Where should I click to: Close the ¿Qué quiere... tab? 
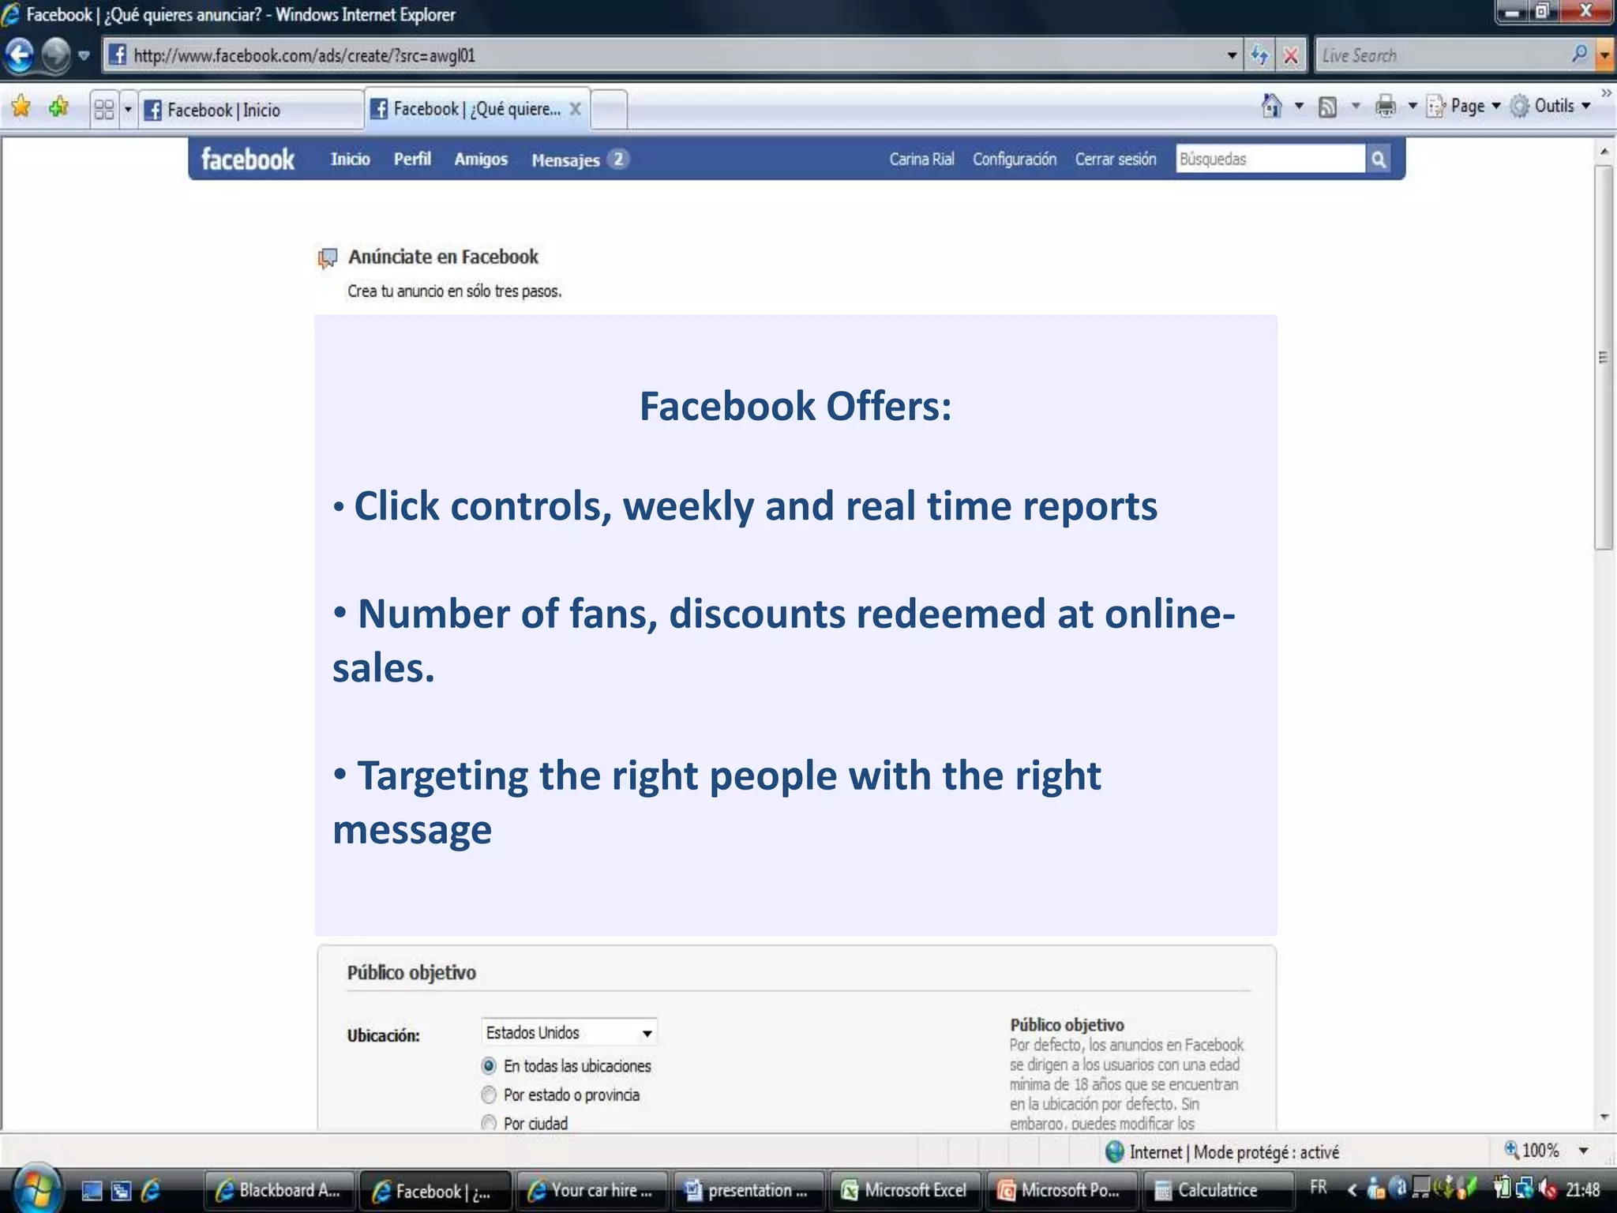pyautogui.click(x=576, y=109)
